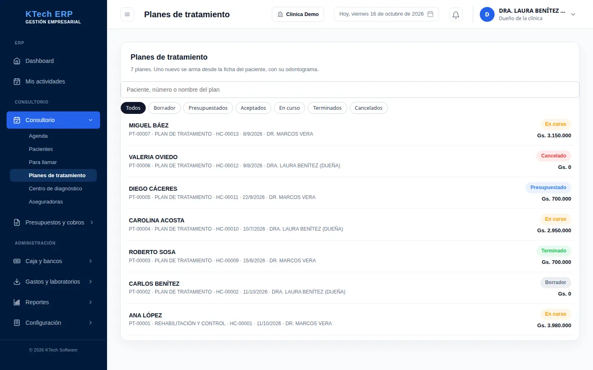Click the Borrador badge for Carlos Benítez
Viewport: 593px width, 370px height.
(556, 282)
